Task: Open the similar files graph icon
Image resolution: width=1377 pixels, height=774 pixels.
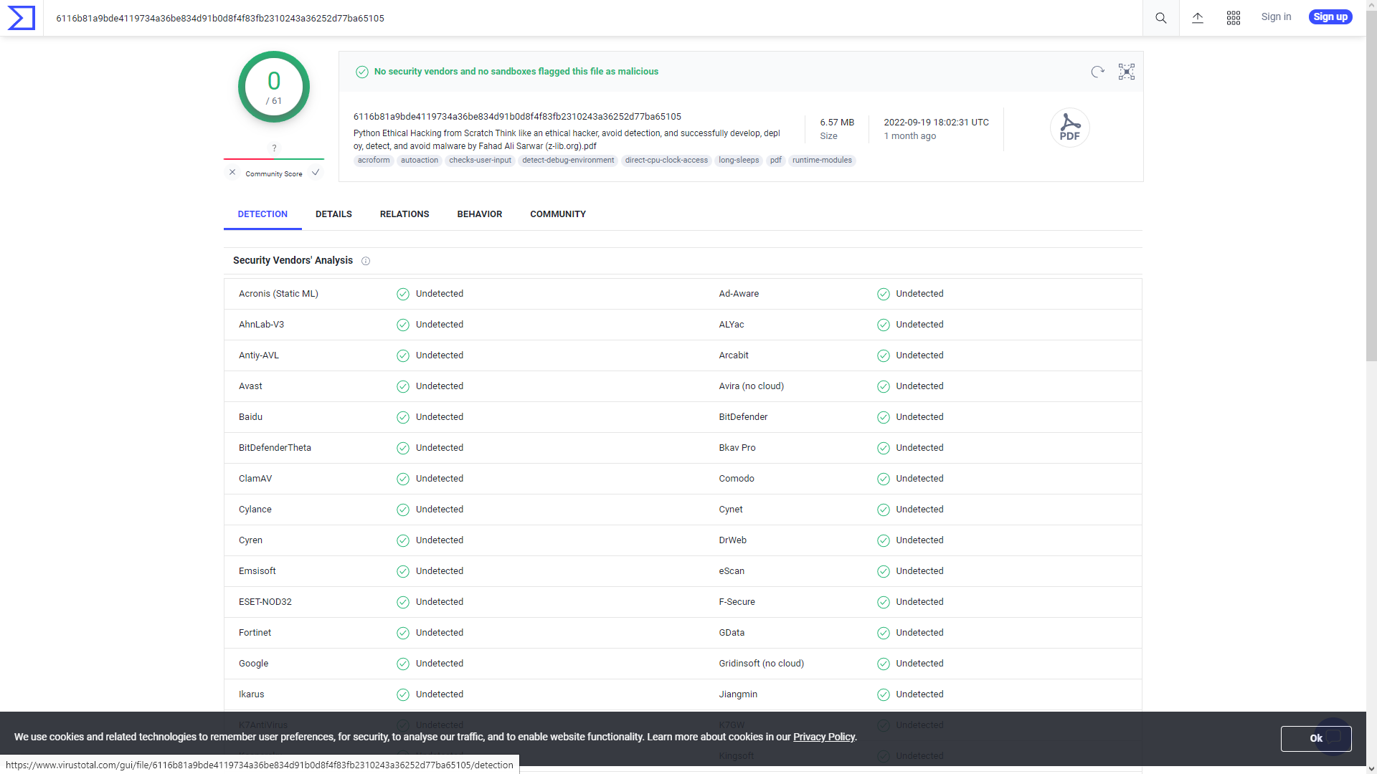Action: (x=1127, y=72)
